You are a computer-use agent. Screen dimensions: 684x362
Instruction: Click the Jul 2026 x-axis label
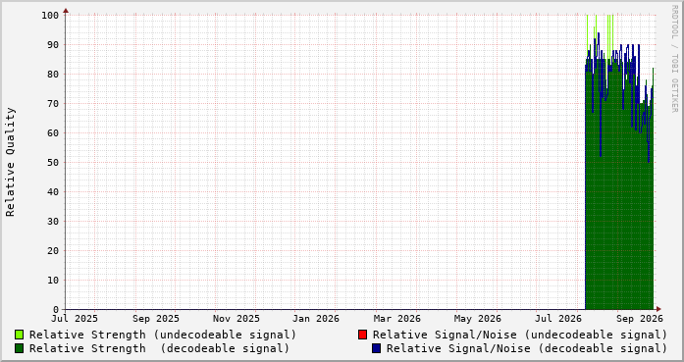click(558, 319)
